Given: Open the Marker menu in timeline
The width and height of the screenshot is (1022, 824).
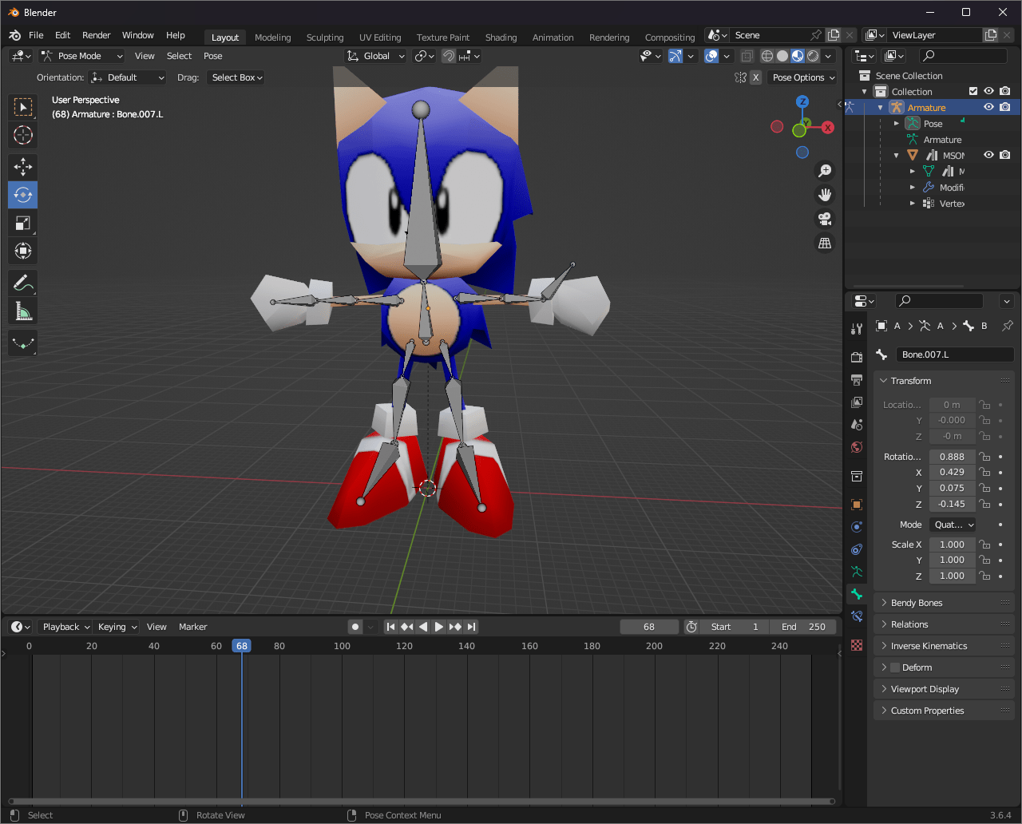Looking at the screenshot, I should [x=193, y=627].
